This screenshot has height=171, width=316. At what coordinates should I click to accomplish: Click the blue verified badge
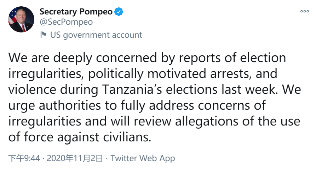[x=119, y=12]
